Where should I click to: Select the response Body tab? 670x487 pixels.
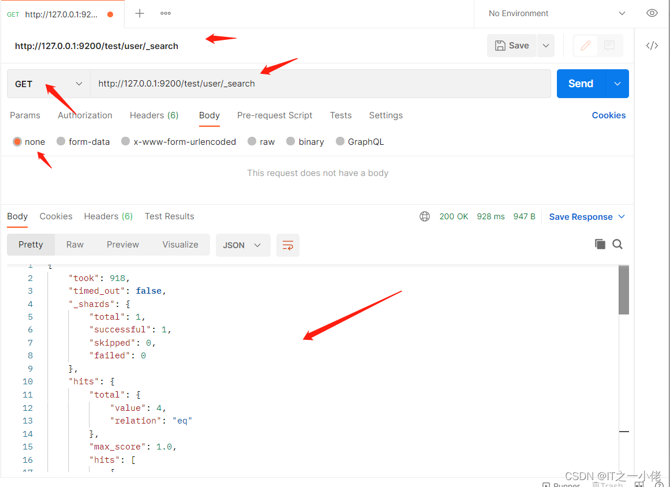click(17, 216)
